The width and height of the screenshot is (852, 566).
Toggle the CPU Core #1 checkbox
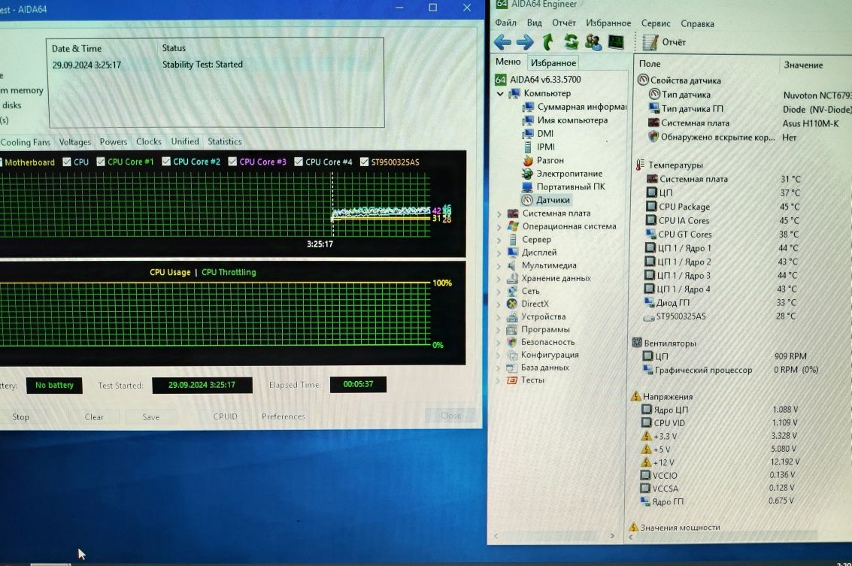coord(101,162)
